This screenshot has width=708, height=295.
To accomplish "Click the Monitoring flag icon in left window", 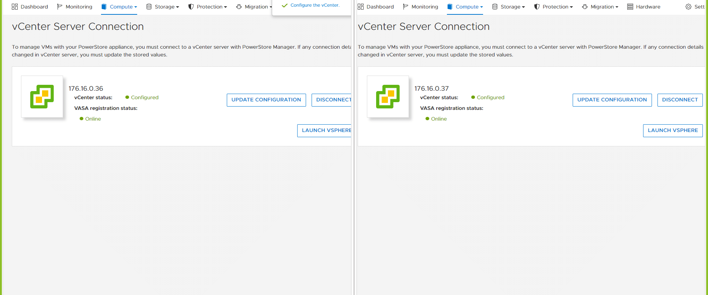I will click(60, 7).
